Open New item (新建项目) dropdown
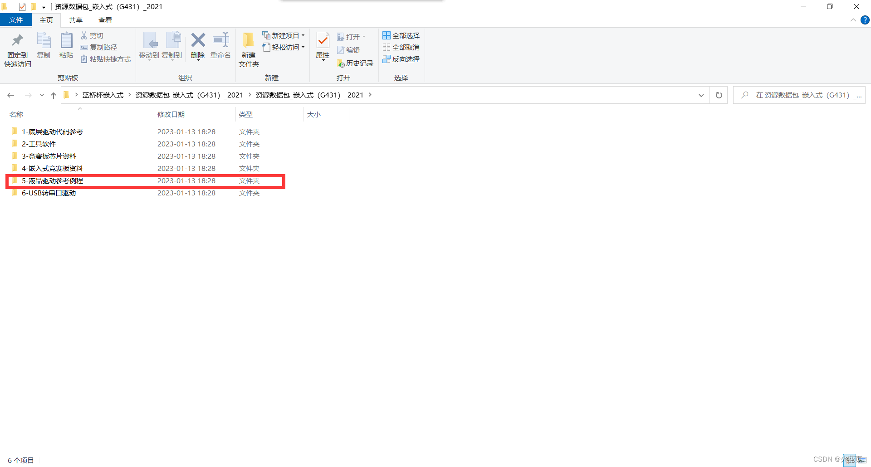 click(284, 35)
